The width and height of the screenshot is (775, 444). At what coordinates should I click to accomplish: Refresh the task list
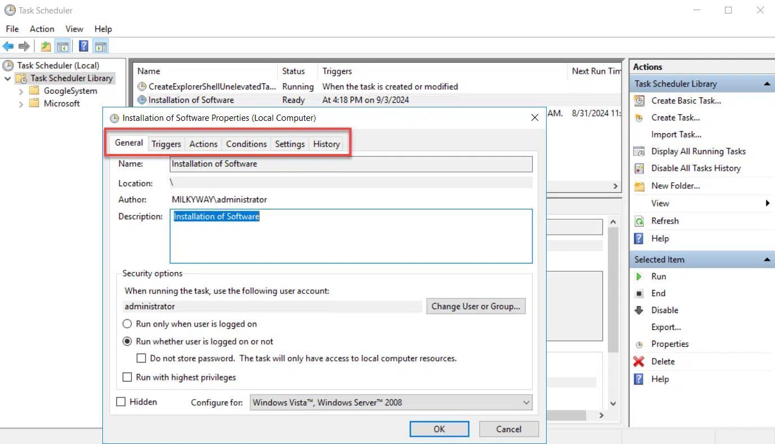[x=665, y=220]
